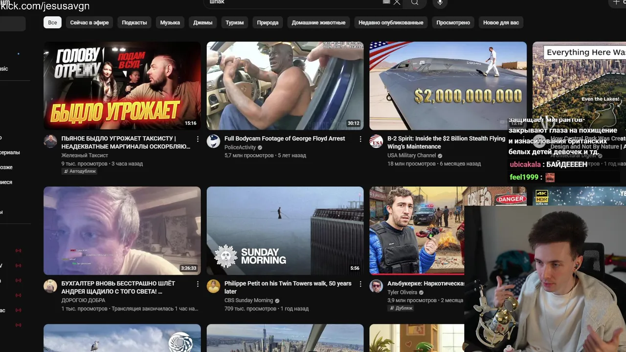The width and height of the screenshot is (626, 352).
Task: Open the 'БУХГАЛТЕР ВНОВЬ БЕССТРАШНО ШЛЁТ' title
Action: click(118, 287)
